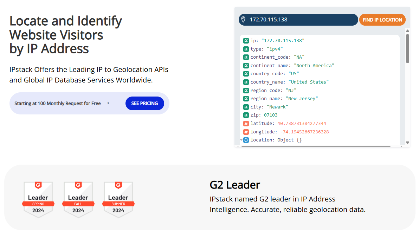Click the number icon beside "longitude"
This screenshot has height=238, width=419.
point(246,132)
